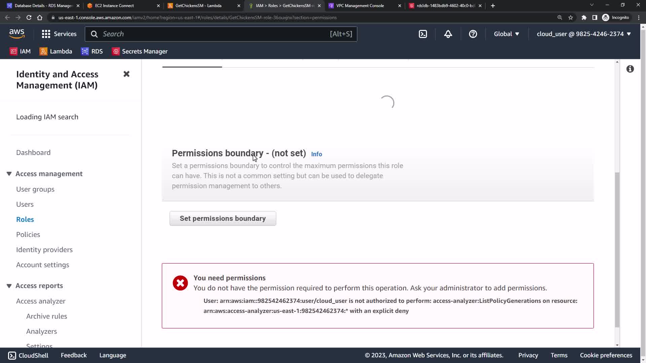The image size is (646, 363).
Task: Open the cloud_user account dropdown
Action: pyautogui.click(x=583, y=34)
